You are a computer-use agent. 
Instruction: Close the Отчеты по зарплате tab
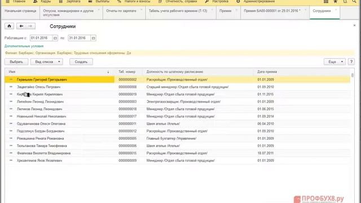click(x=142, y=10)
